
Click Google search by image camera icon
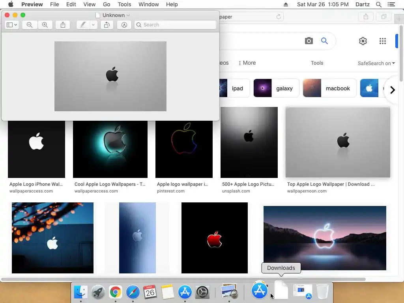[309, 41]
